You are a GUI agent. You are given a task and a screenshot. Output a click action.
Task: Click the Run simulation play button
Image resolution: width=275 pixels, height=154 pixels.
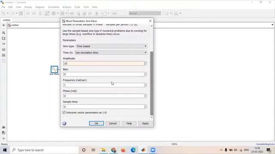tap(84, 13)
